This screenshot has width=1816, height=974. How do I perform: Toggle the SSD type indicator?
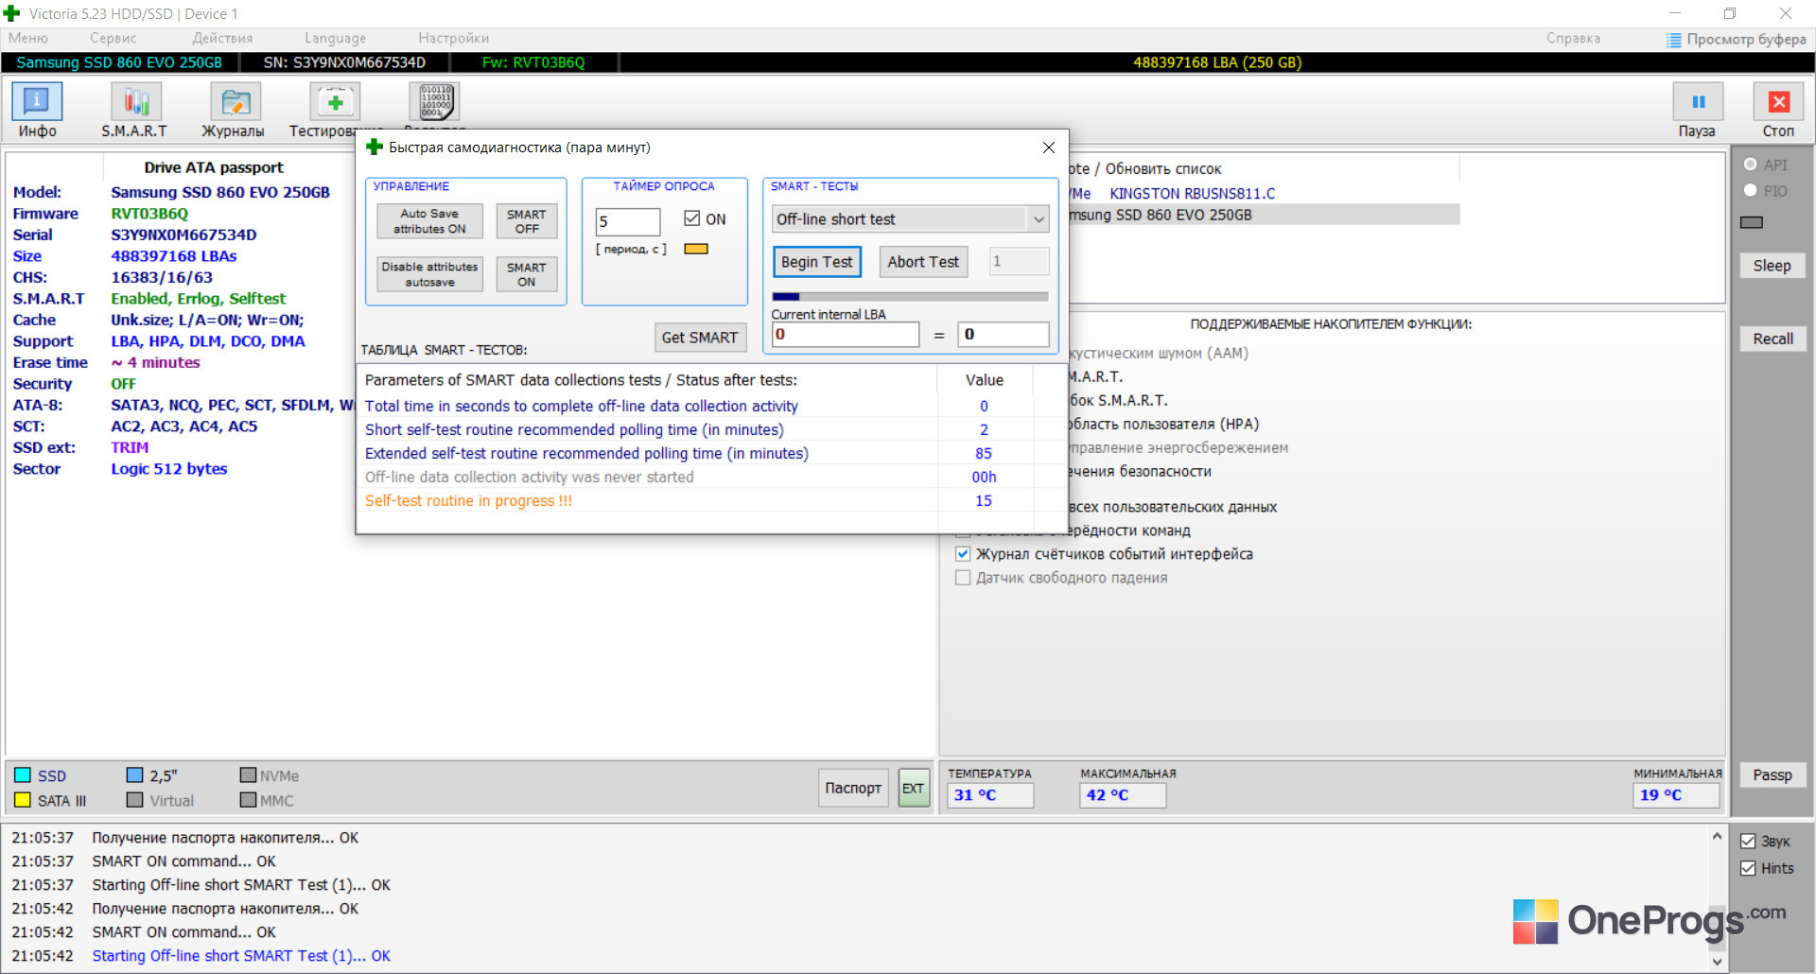pos(23,775)
